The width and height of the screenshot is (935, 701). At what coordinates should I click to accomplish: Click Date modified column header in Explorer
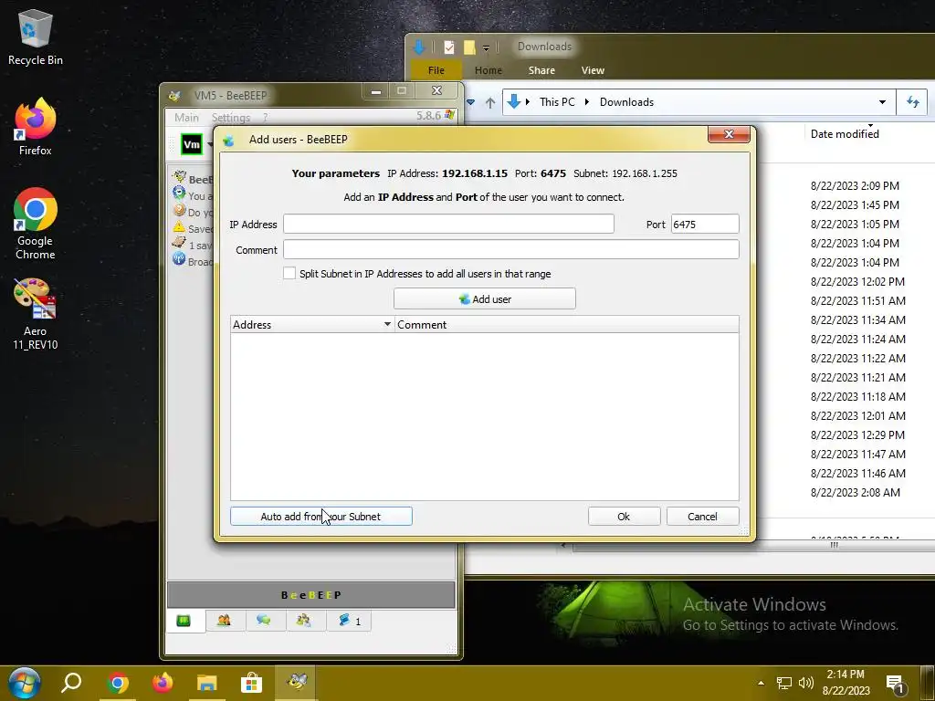pyautogui.click(x=845, y=133)
